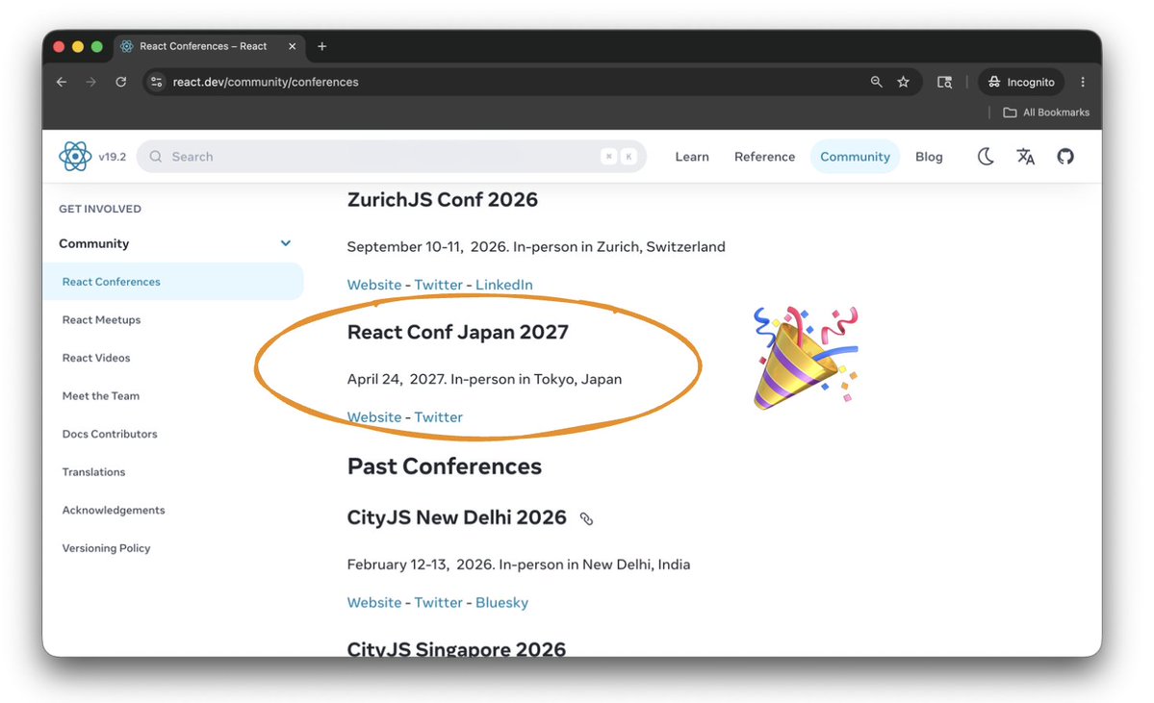Open the Blog navigation item

click(929, 156)
